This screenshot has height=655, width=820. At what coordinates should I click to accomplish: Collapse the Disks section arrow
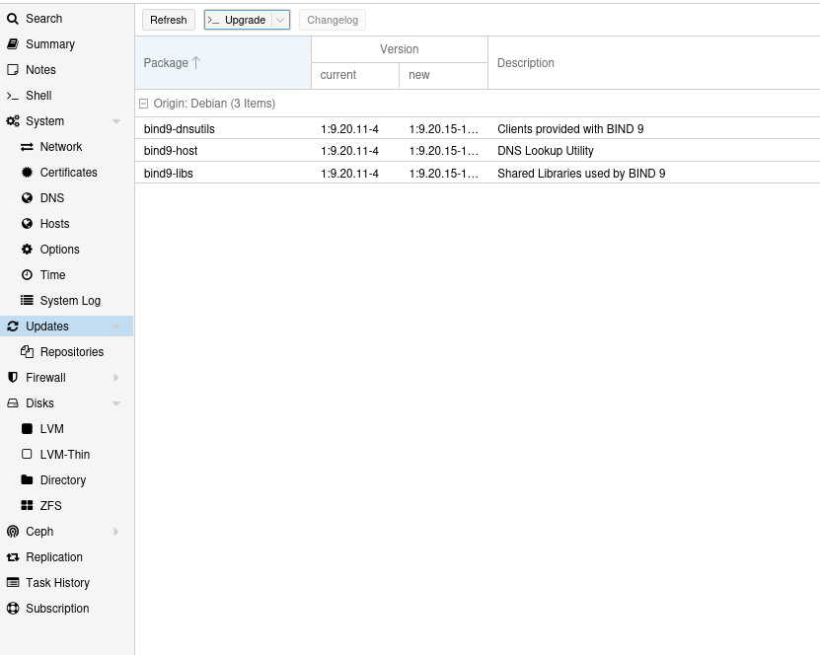[116, 403]
